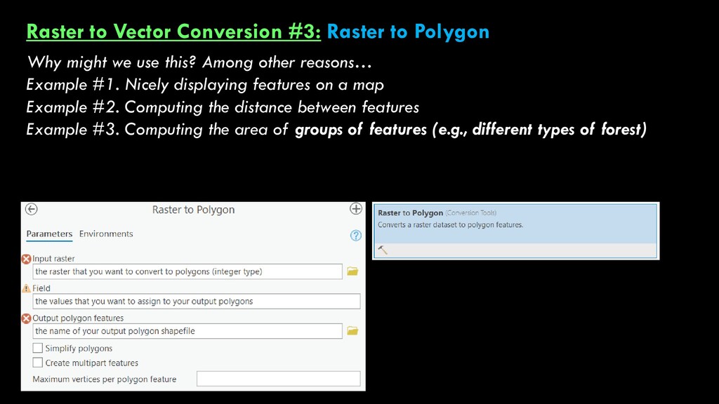Viewport: 719px width, 404px height.
Task: Click the 'Raster to Vector Conversion #3:' heading
Action: 173,32
